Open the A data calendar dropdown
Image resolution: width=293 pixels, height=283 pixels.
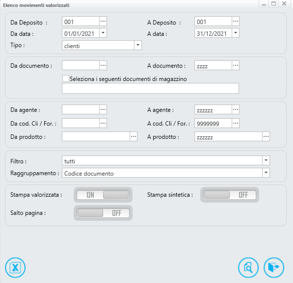[236, 33]
